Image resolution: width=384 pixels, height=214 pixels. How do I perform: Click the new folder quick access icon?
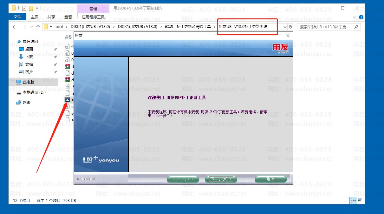(x=31, y=8)
